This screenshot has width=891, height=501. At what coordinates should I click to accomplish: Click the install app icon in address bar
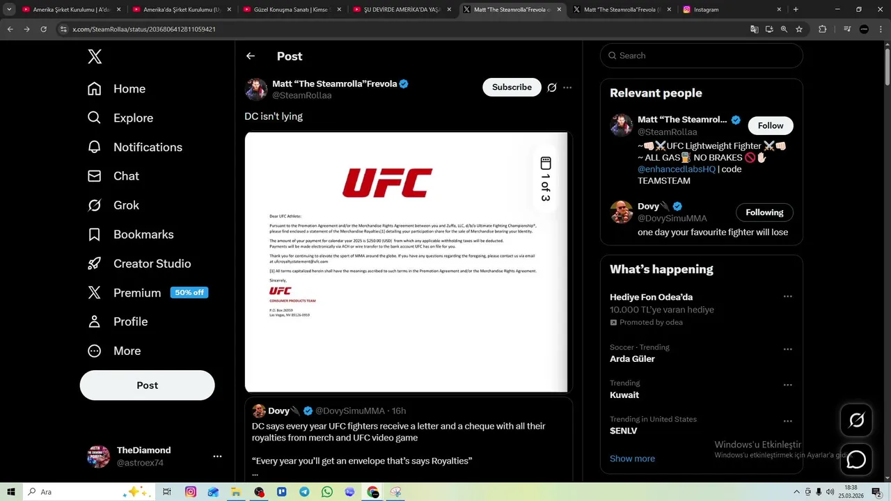[x=769, y=29]
